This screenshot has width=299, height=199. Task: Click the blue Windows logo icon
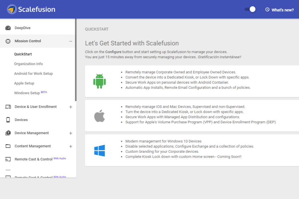point(99,150)
